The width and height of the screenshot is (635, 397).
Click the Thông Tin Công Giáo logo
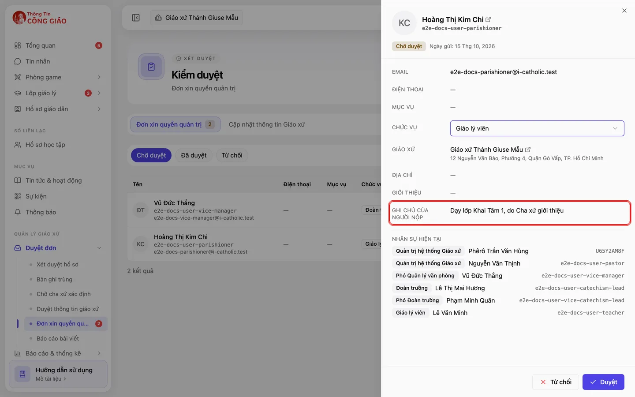click(x=40, y=18)
